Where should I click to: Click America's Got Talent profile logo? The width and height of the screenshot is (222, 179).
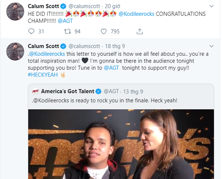coord(36,91)
